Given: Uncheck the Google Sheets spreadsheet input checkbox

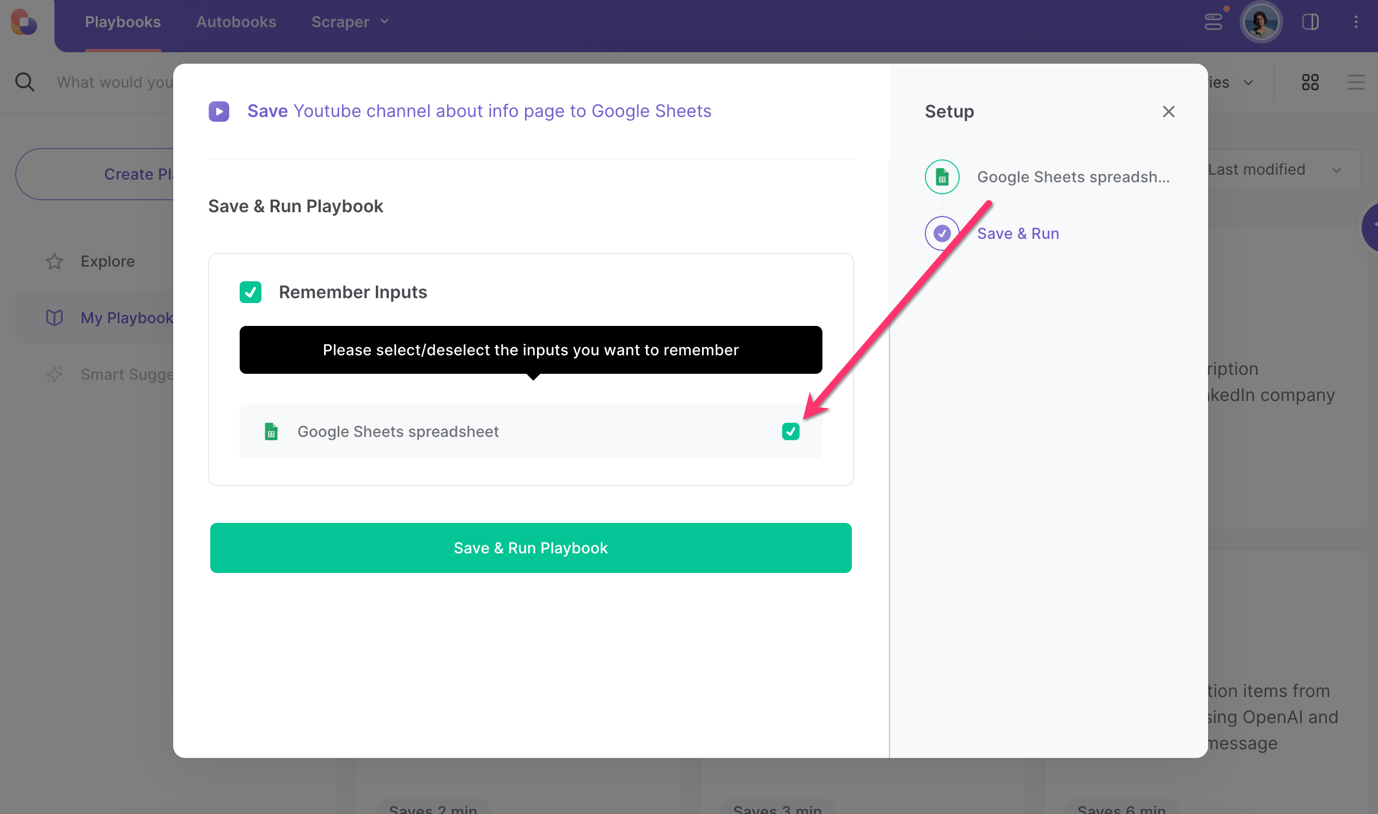Looking at the screenshot, I should coord(790,431).
